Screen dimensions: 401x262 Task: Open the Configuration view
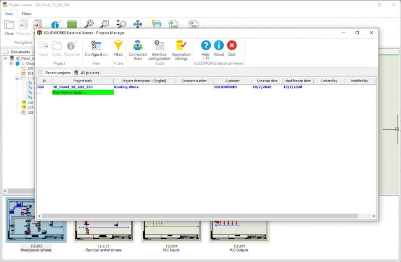pyautogui.click(x=96, y=49)
